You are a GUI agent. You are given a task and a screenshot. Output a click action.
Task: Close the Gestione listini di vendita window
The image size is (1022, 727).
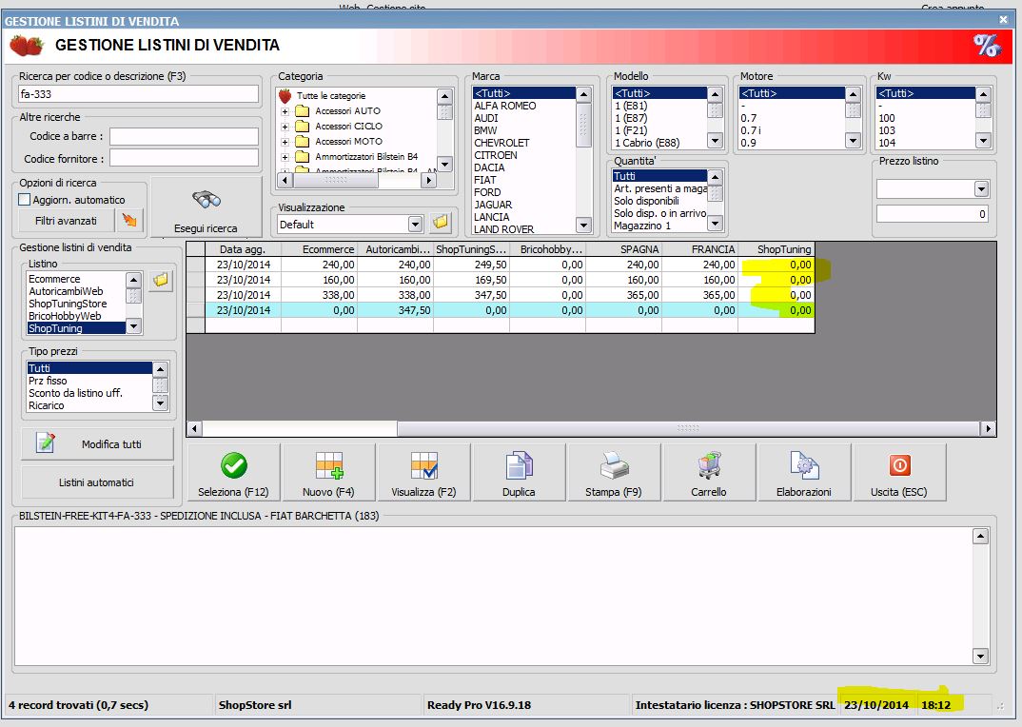(x=1004, y=20)
